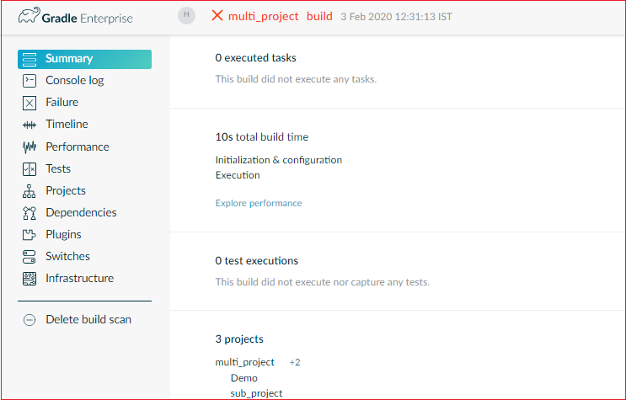
Task: Click the Summary list icon
Action: click(29, 59)
